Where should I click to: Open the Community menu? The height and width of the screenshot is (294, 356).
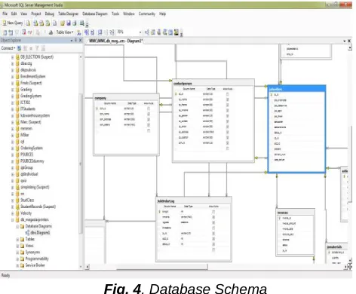tap(147, 14)
